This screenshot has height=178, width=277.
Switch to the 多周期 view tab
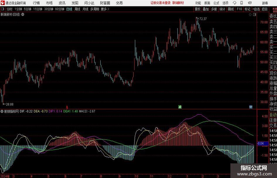coord(95,9)
